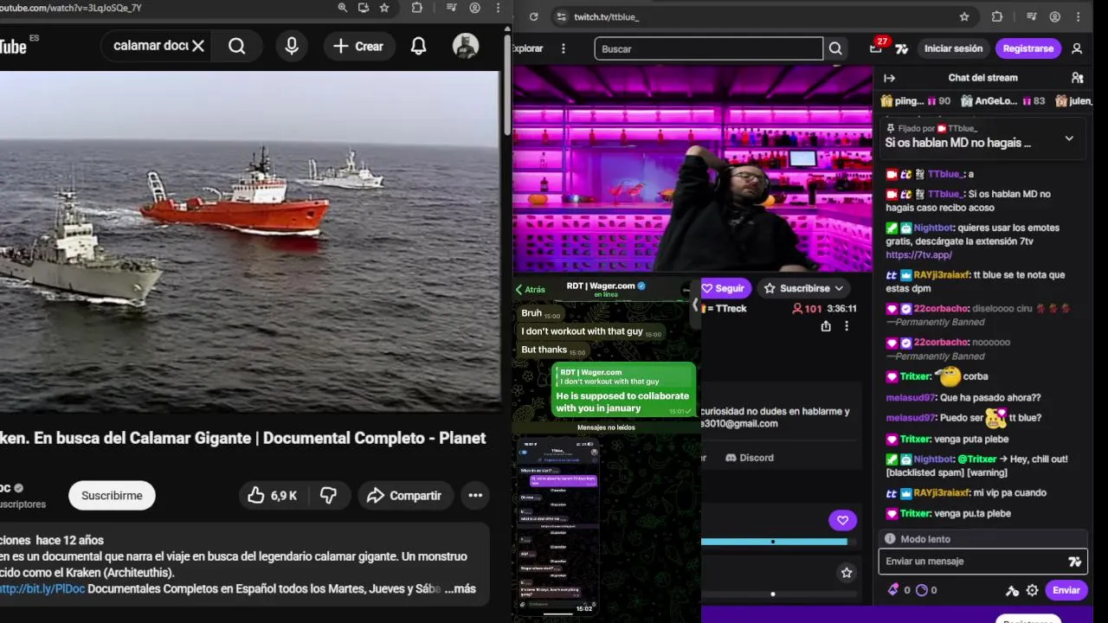Viewport: 1108px width, 623px height.
Task: Open Chrome menu in the Twitch window
Action: (1079, 16)
